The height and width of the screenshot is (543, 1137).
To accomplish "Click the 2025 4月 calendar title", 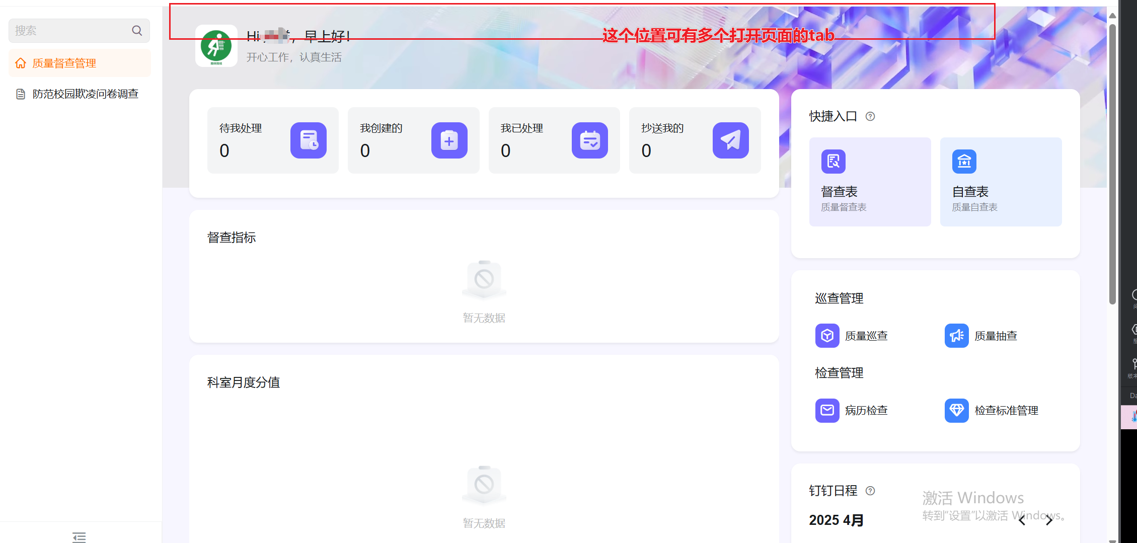I will pos(837,520).
